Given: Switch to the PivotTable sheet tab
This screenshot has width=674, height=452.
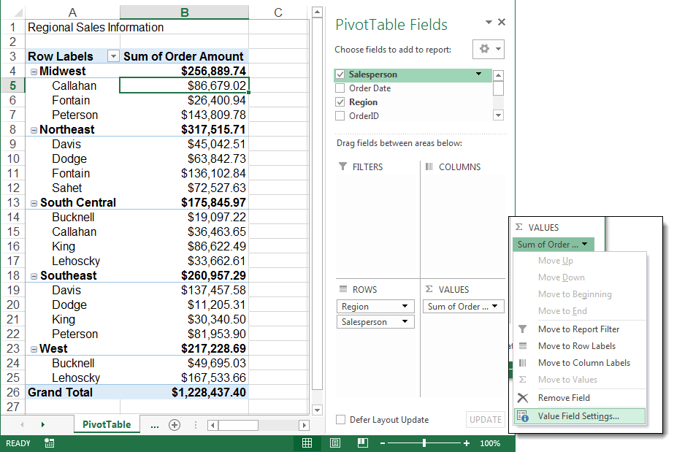Looking at the screenshot, I should (x=106, y=423).
